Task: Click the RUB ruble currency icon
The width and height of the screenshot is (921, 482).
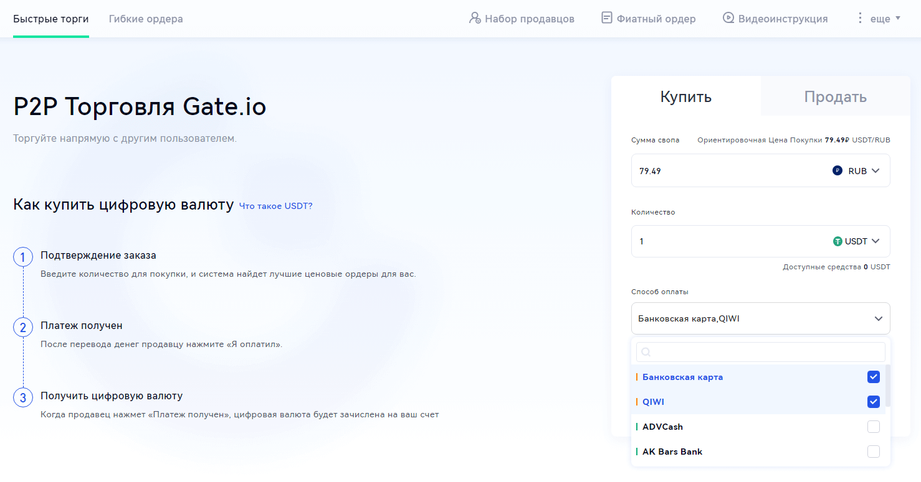Action: pyautogui.click(x=837, y=170)
